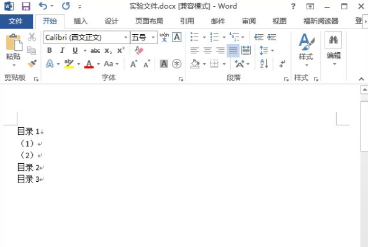Align text right

click(x=220, y=50)
